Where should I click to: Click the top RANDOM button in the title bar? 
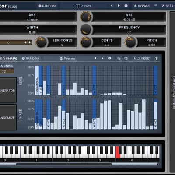coord(47,6)
